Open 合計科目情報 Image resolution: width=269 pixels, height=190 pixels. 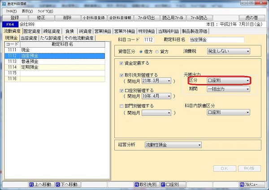click(x=120, y=18)
